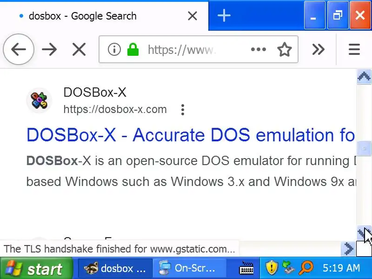Switch to the On-Screen Keyboard taskbar button
The height and width of the screenshot is (279, 372).
click(189, 269)
